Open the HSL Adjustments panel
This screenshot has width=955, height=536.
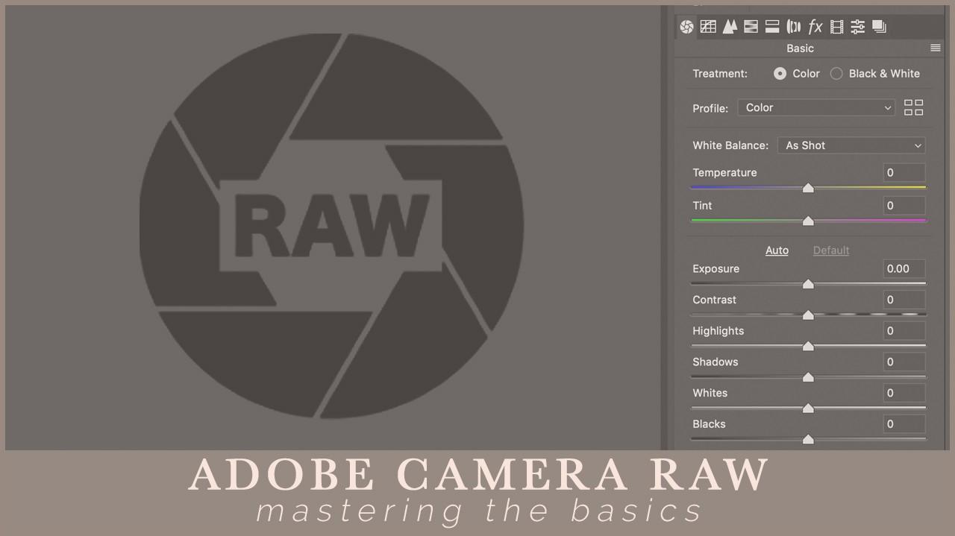point(751,27)
